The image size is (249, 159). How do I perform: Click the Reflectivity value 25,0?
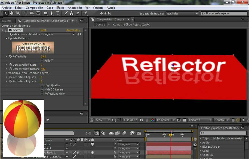click(43, 57)
